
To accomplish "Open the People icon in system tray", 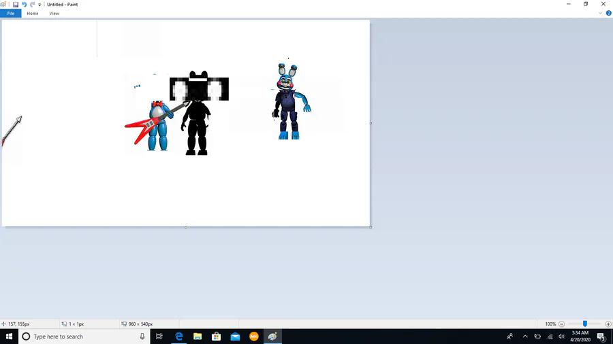I will pos(509,337).
